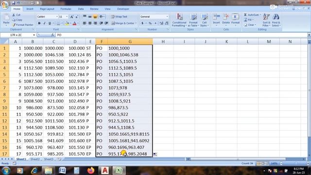The width and height of the screenshot is (311, 175).
Task: Open Firefox from the taskbar
Action: click(x=91, y=171)
